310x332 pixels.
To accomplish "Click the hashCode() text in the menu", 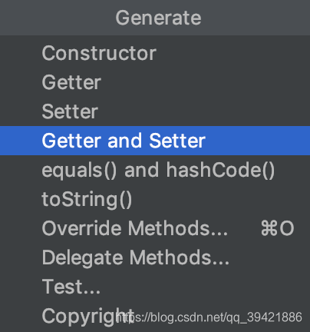I will pos(220,171).
